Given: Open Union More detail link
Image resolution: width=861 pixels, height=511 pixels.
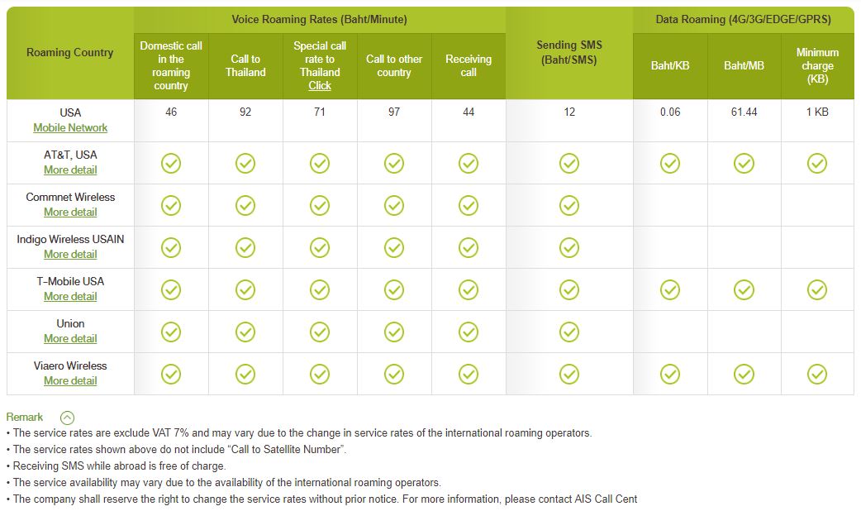Looking at the screenshot, I should pos(70,338).
